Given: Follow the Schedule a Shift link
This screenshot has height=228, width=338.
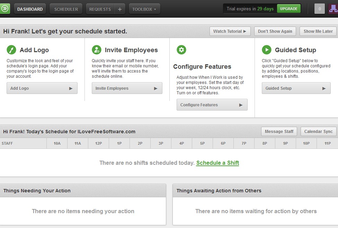Looking at the screenshot, I should [217, 163].
